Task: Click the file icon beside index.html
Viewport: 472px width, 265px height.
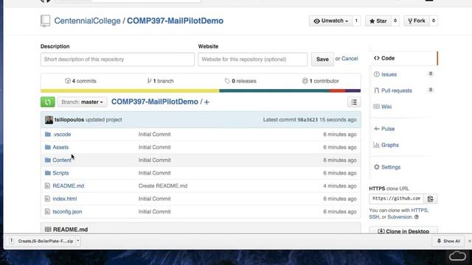Action: coord(47,199)
